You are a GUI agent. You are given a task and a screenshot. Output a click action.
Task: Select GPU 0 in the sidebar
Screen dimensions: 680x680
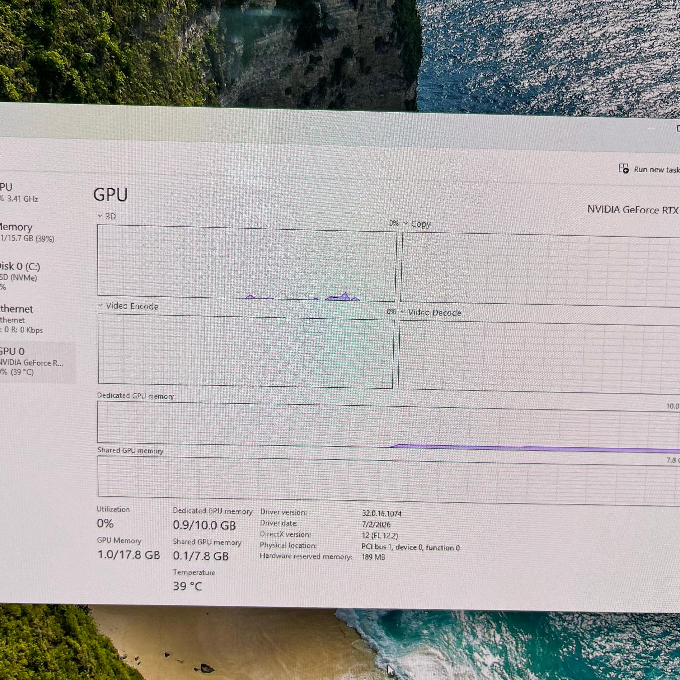(37, 362)
